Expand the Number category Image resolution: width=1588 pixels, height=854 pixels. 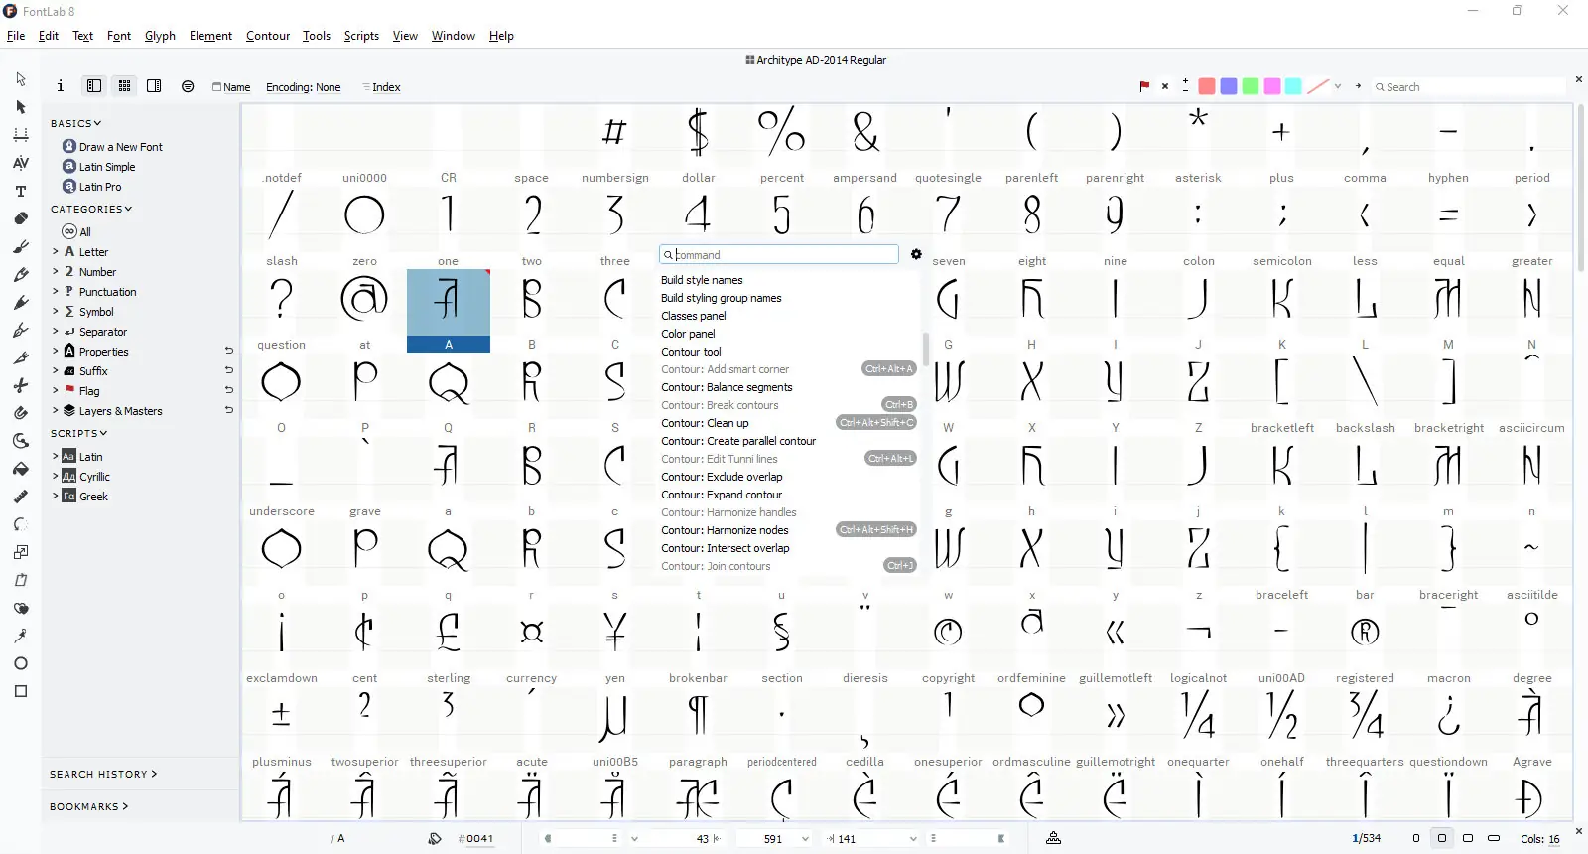(55, 271)
